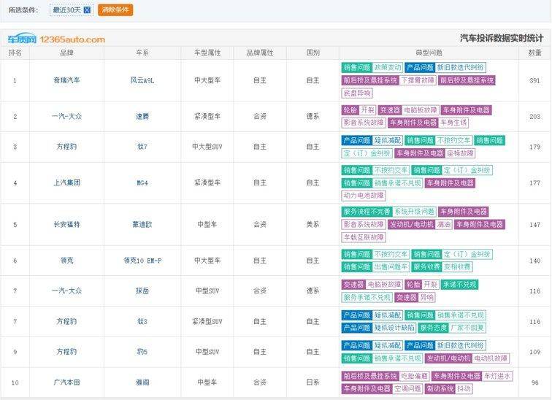
Task: Click the 清除条件 button
Action: click(115, 10)
